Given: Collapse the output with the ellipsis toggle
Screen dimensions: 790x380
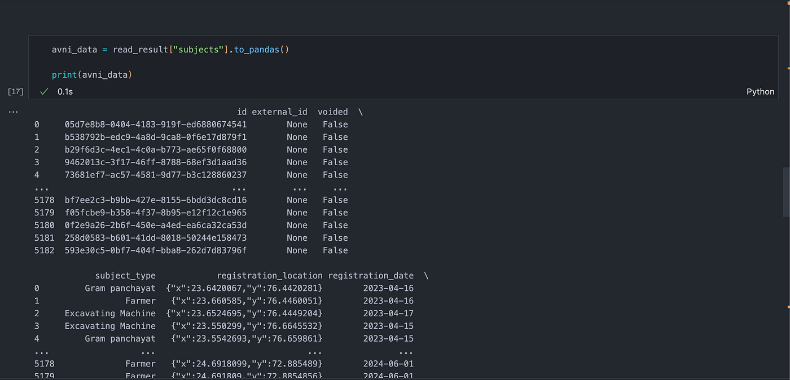Looking at the screenshot, I should (x=13, y=111).
